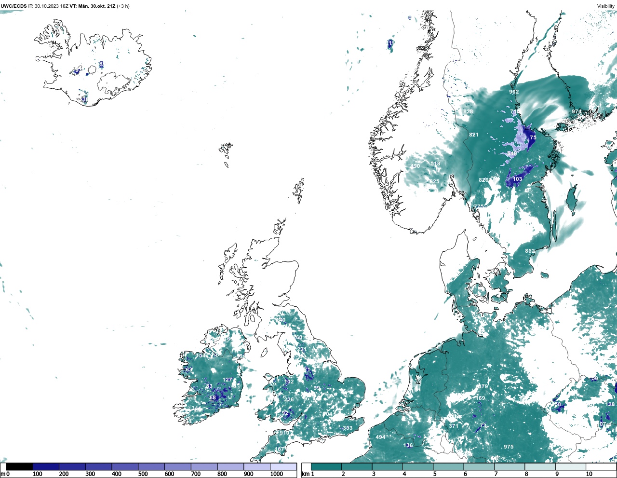Click the '1000' label on the meter scale
The width and height of the screenshot is (617, 478).
pos(277,474)
